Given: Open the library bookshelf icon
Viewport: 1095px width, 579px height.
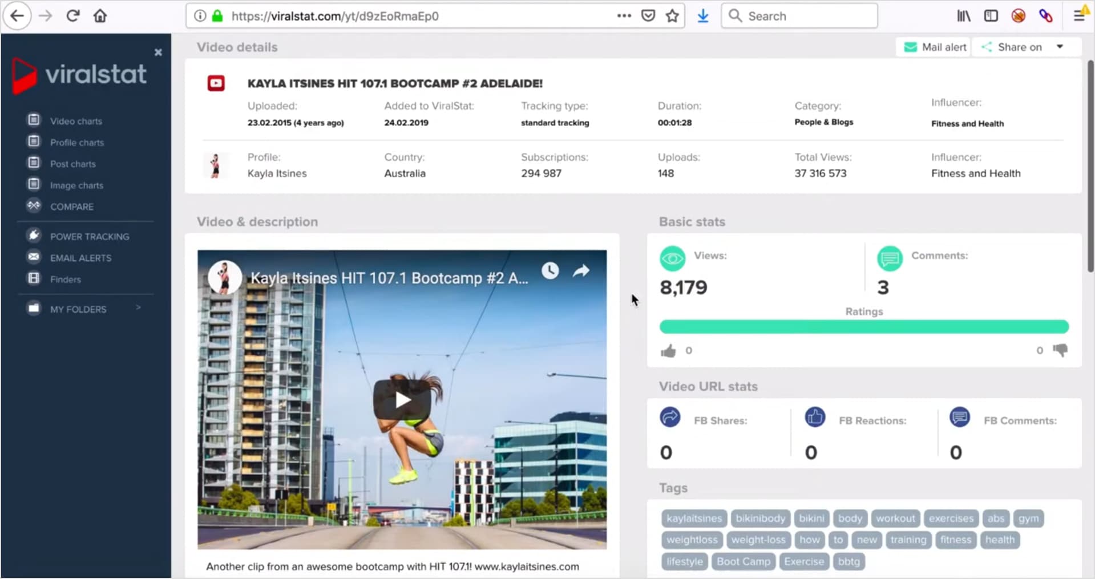Looking at the screenshot, I should point(964,16).
